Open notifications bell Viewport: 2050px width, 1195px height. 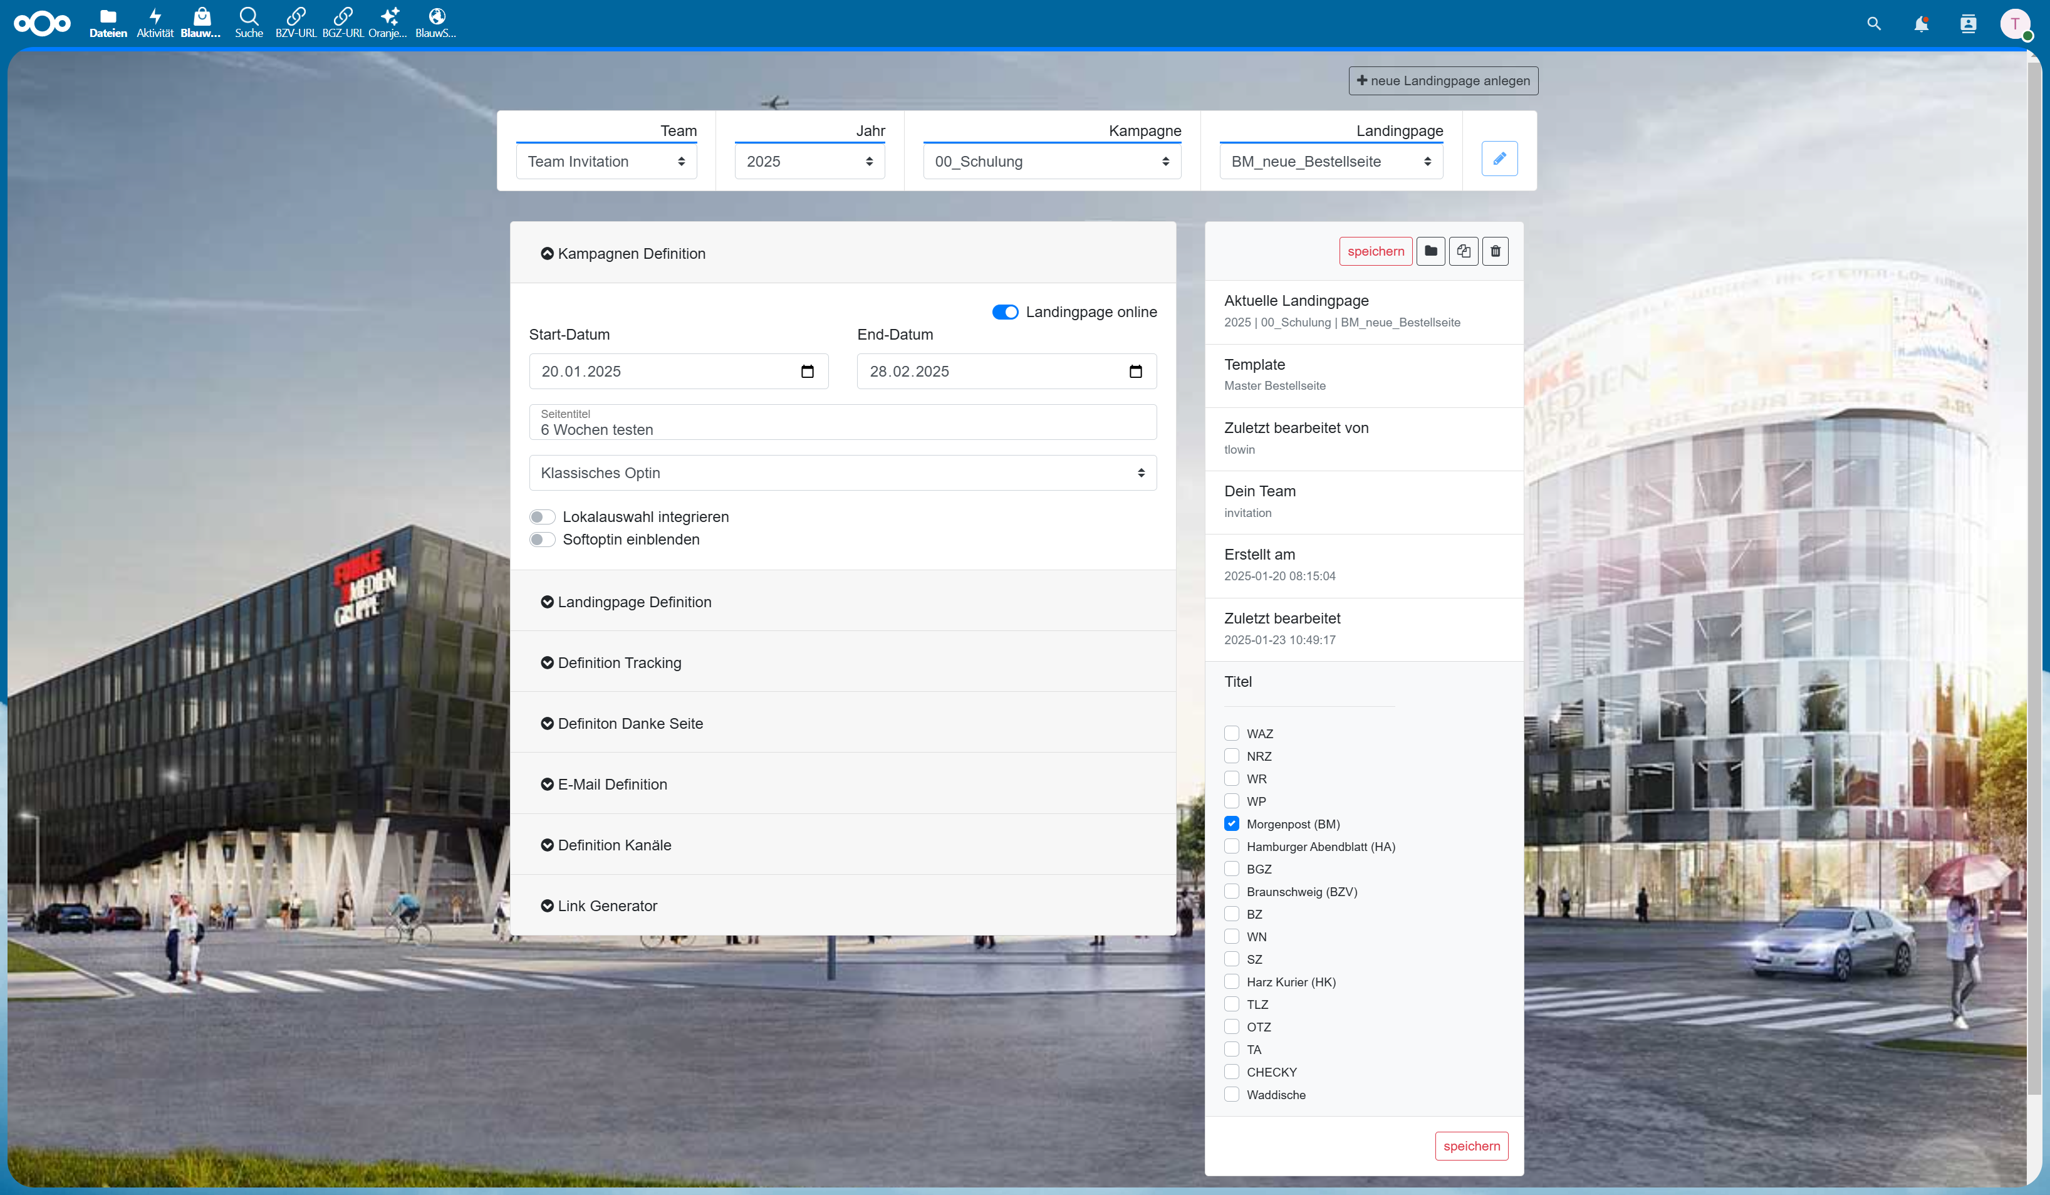[1921, 24]
